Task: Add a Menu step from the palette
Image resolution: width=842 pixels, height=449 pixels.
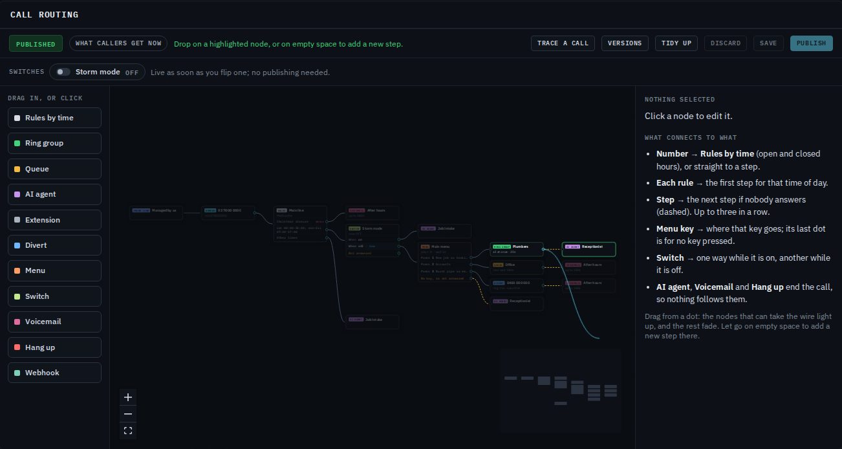Action: coord(54,270)
